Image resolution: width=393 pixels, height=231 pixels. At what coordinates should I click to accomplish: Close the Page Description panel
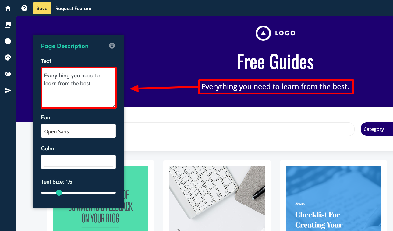112,46
